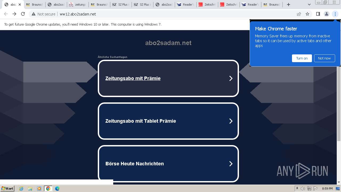
Task: Click the 8:59 PM taskbar clock
Action: click(x=327, y=189)
